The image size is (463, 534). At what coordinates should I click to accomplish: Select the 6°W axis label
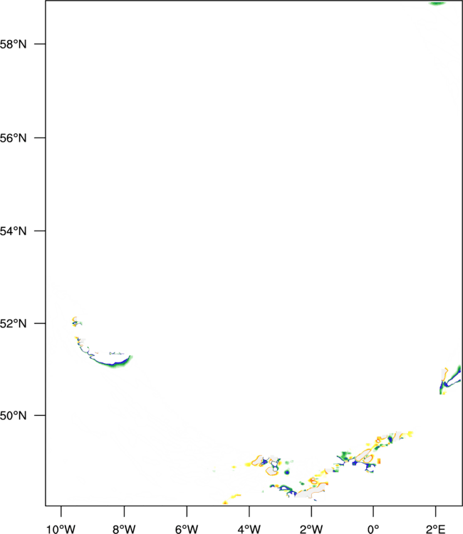[187, 529]
